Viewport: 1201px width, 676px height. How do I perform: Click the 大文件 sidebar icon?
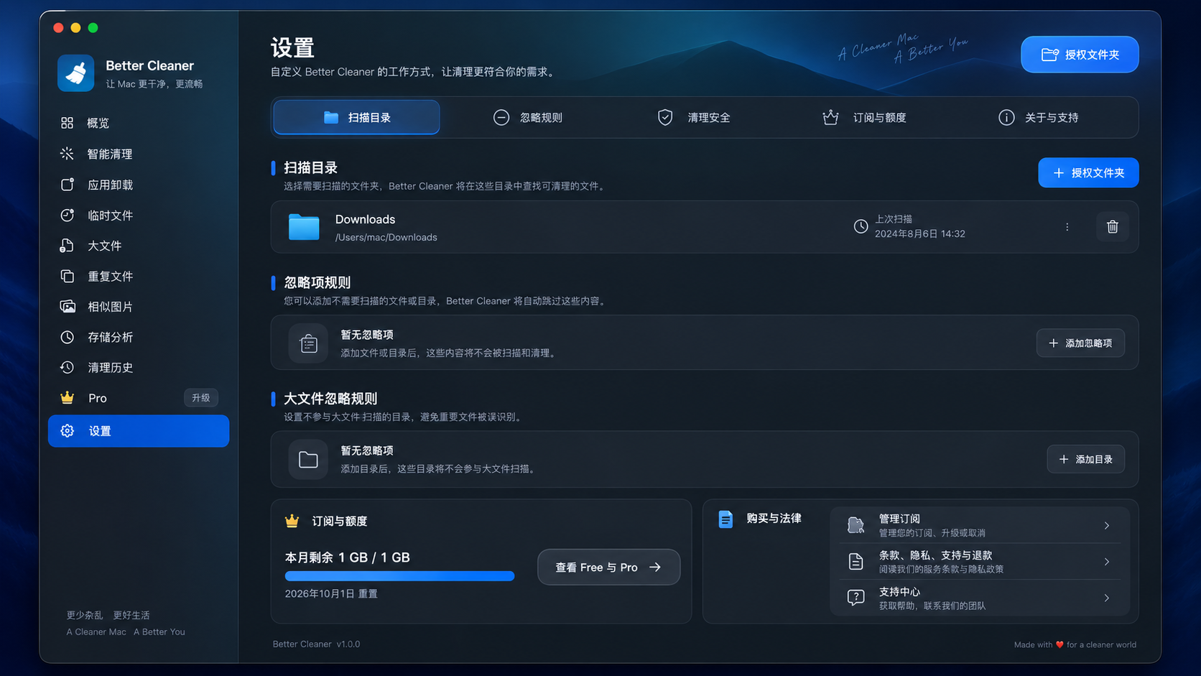click(67, 246)
